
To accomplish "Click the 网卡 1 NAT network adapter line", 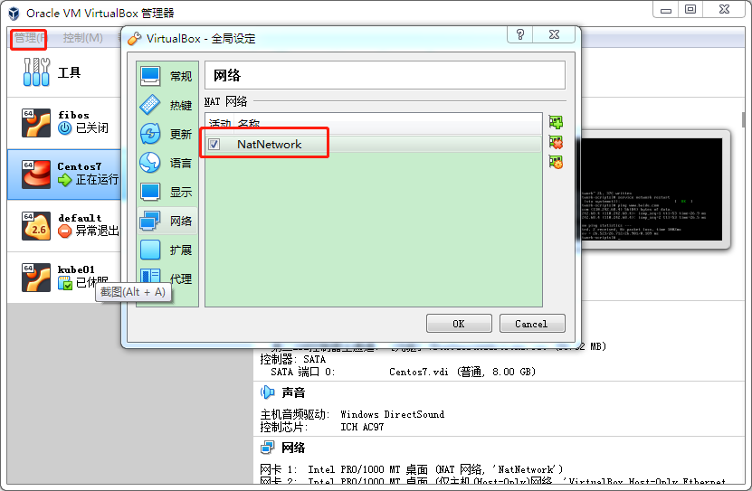I will coord(412,469).
